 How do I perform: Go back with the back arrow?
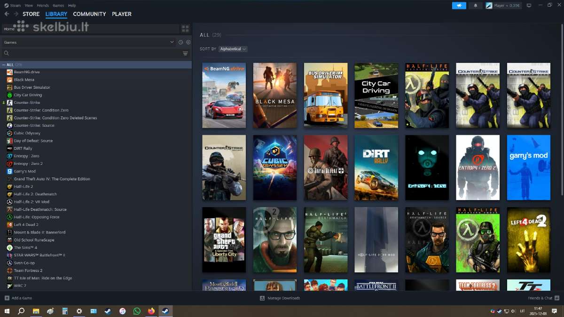pyautogui.click(x=7, y=14)
